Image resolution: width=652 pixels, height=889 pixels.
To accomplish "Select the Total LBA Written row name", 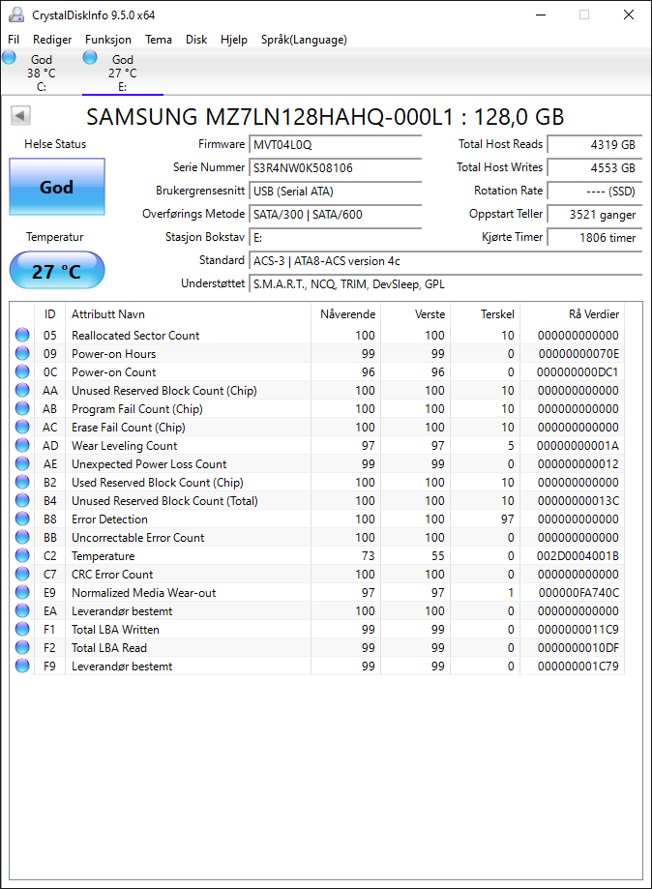I will point(115,630).
